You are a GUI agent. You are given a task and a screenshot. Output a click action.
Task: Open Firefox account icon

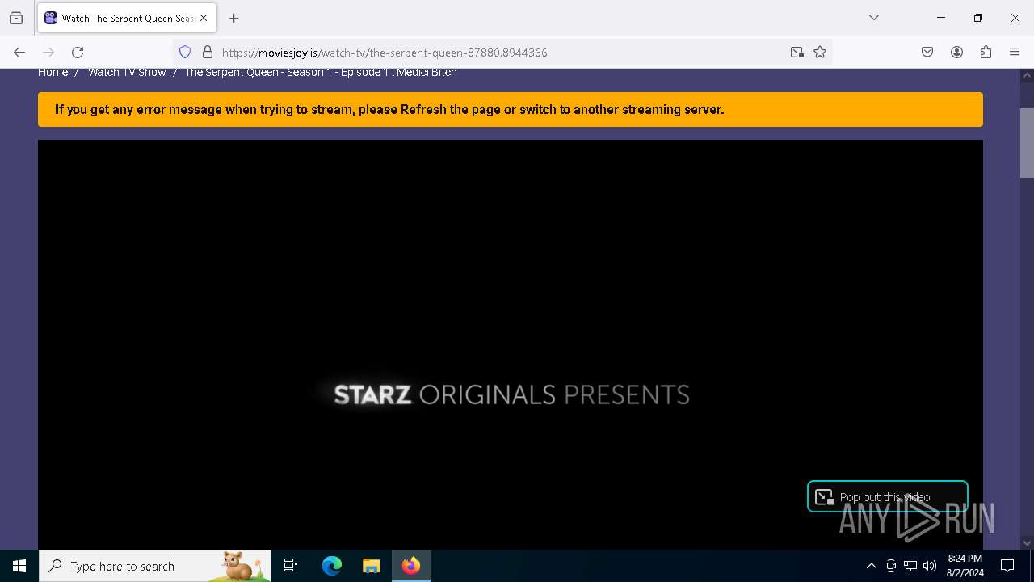coord(956,52)
